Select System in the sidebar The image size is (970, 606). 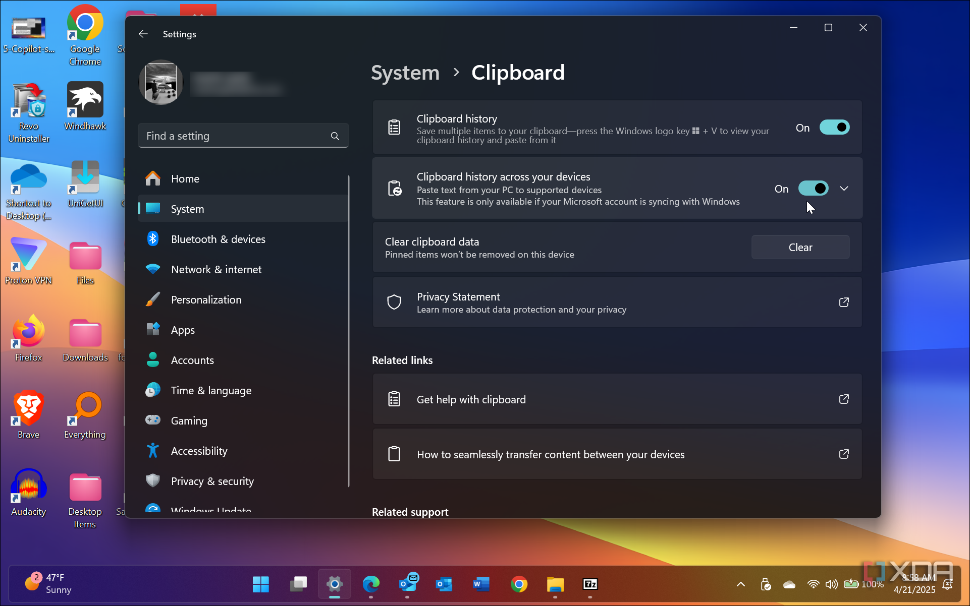(243, 209)
